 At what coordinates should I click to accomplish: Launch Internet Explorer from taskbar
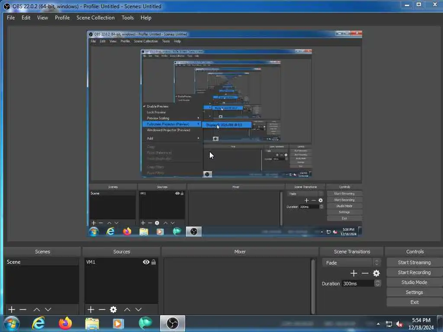[39, 323]
